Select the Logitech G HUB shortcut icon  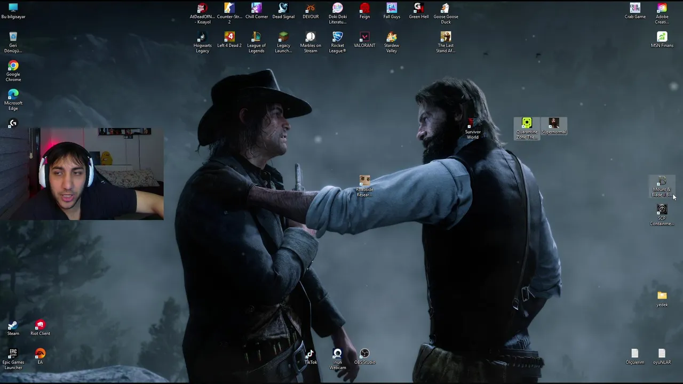point(13,123)
